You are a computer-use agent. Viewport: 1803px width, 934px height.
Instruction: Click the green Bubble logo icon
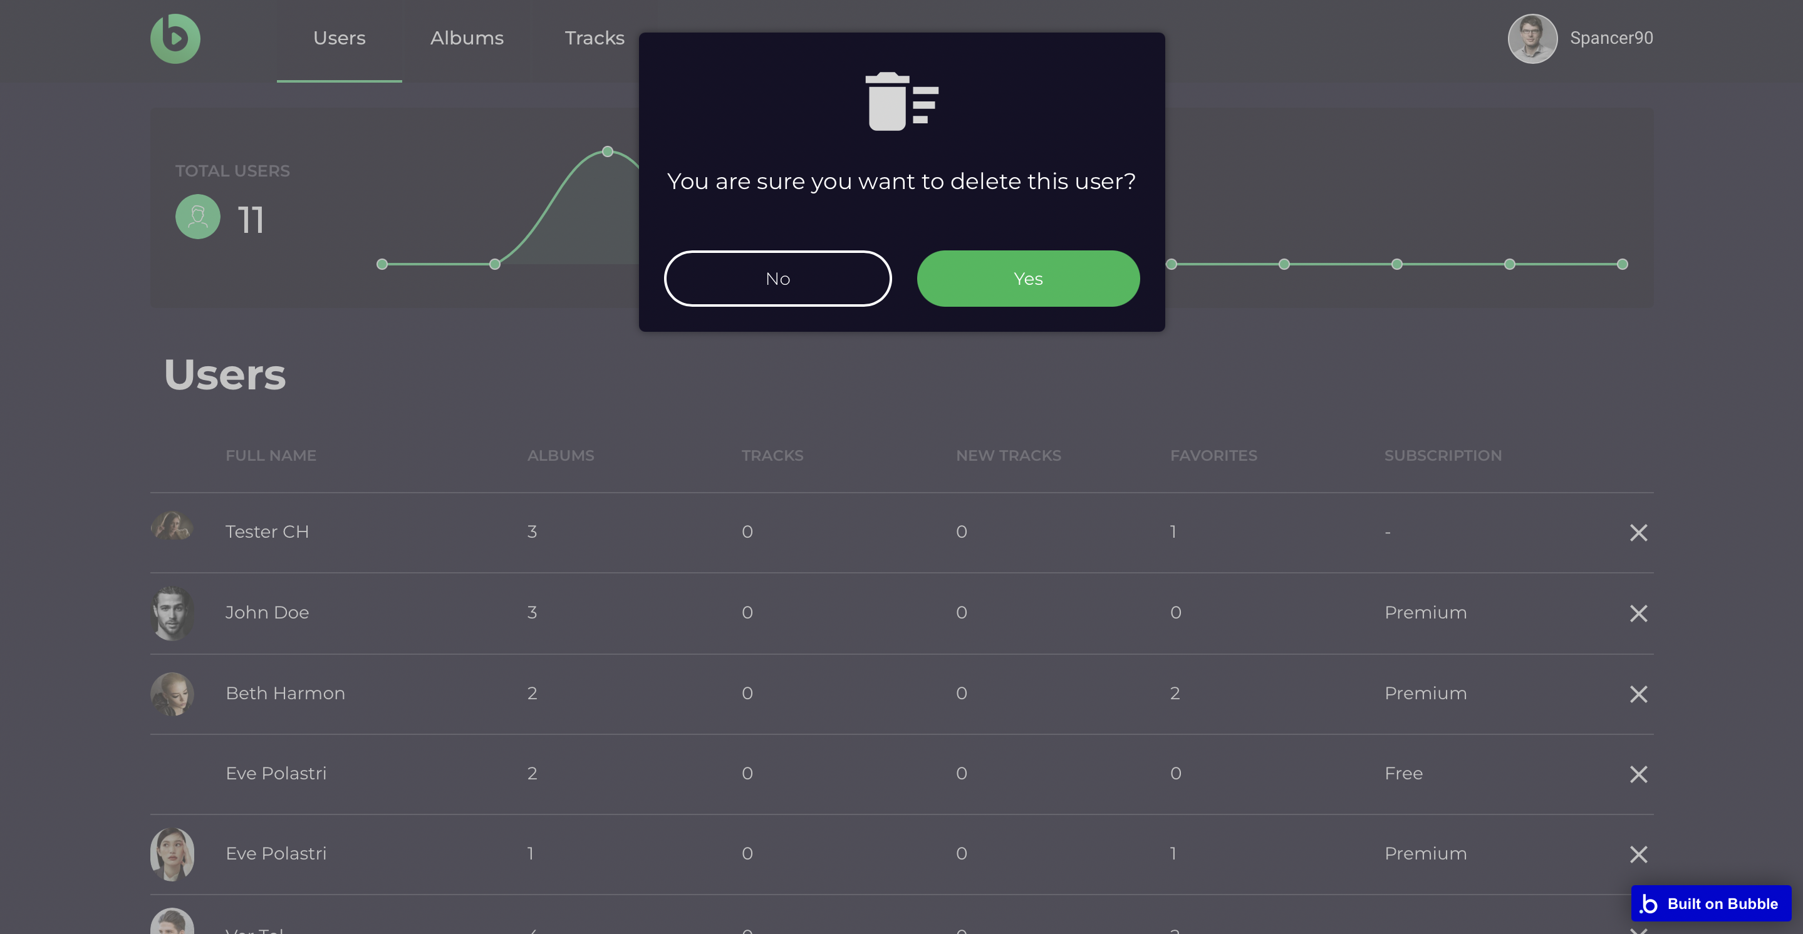[175, 38]
